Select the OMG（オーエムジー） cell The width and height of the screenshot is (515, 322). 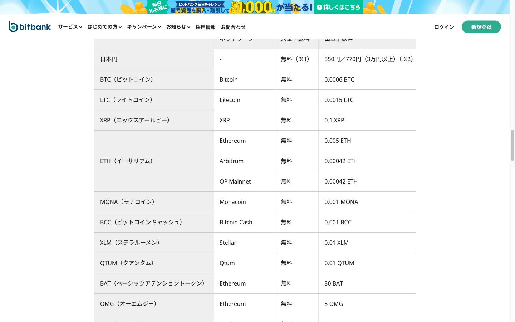point(154,304)
